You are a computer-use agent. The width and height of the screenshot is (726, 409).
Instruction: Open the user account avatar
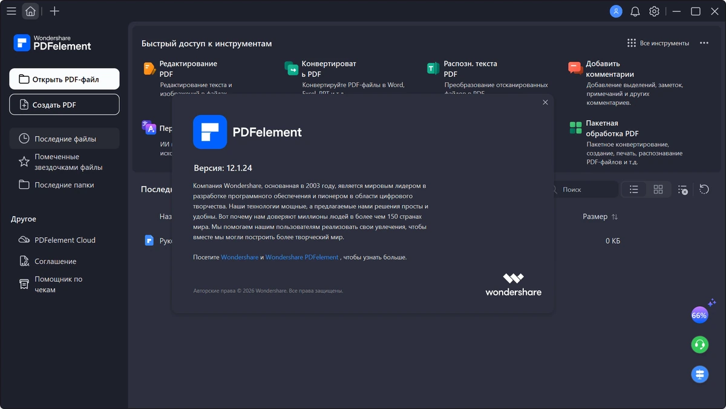(616, 11)
